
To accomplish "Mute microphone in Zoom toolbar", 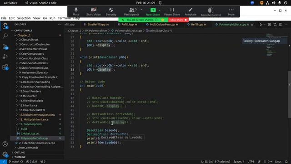I will 76,11.
